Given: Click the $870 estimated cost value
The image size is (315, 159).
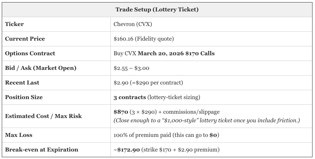Looking at the screenshot, I should (121, 112).
